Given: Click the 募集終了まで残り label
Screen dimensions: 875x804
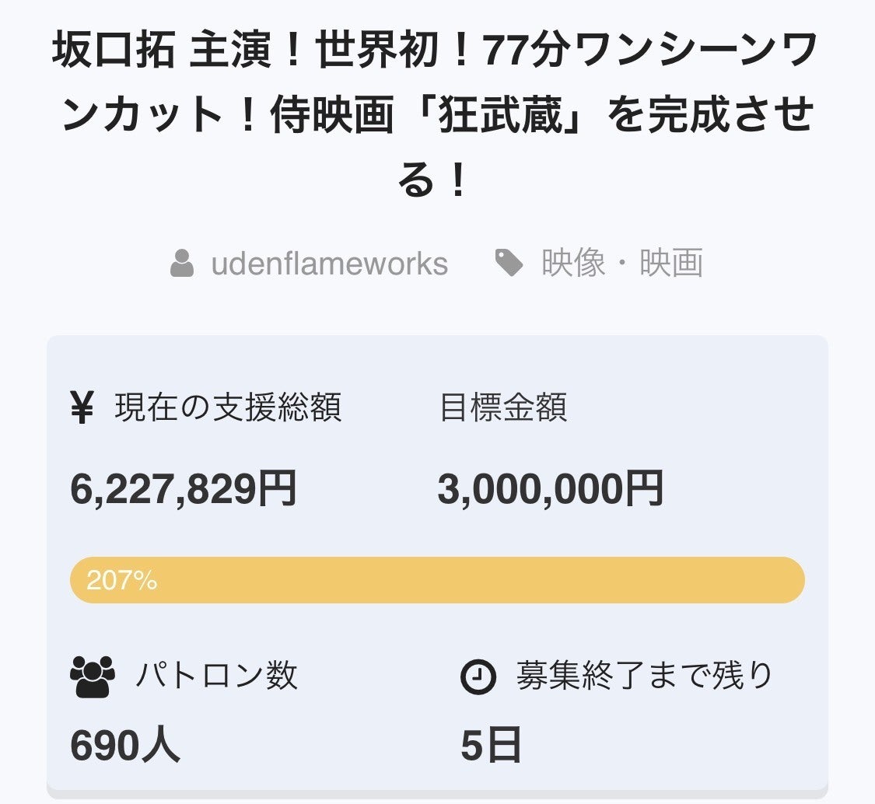Looking at the screenshot, I should coord(645,676).
